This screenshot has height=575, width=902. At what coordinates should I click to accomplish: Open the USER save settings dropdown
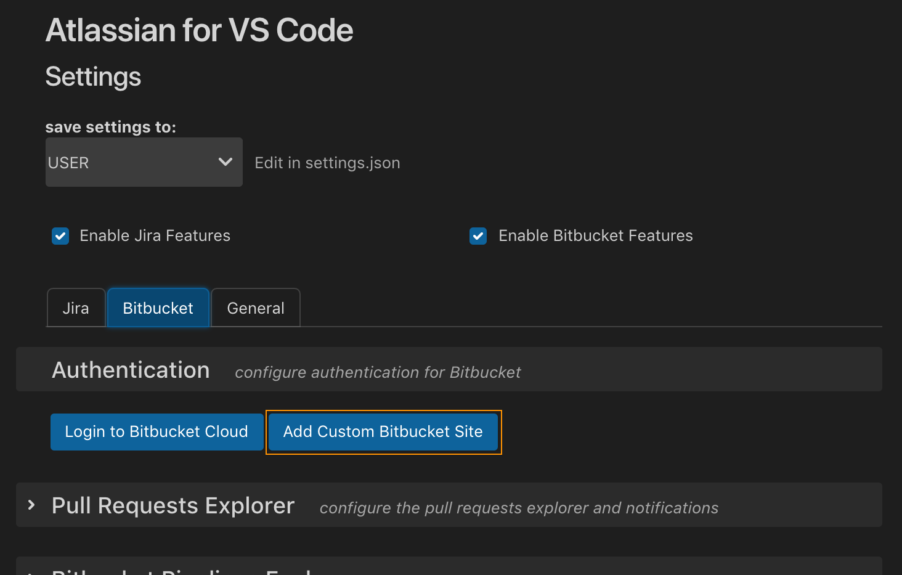pyautogui.click(x=143, y=162)
